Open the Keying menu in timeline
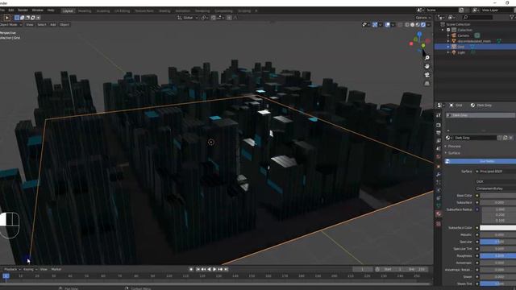The height and width of the screenshot is (290, 516). [x=30, y=269]
